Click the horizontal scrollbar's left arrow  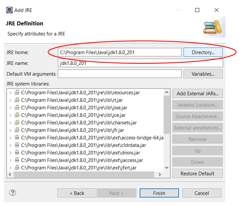pyautogui.click(x=10, y=174)
